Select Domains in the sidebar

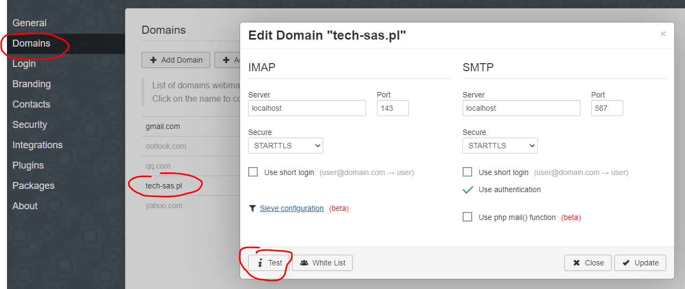[31, 43]
